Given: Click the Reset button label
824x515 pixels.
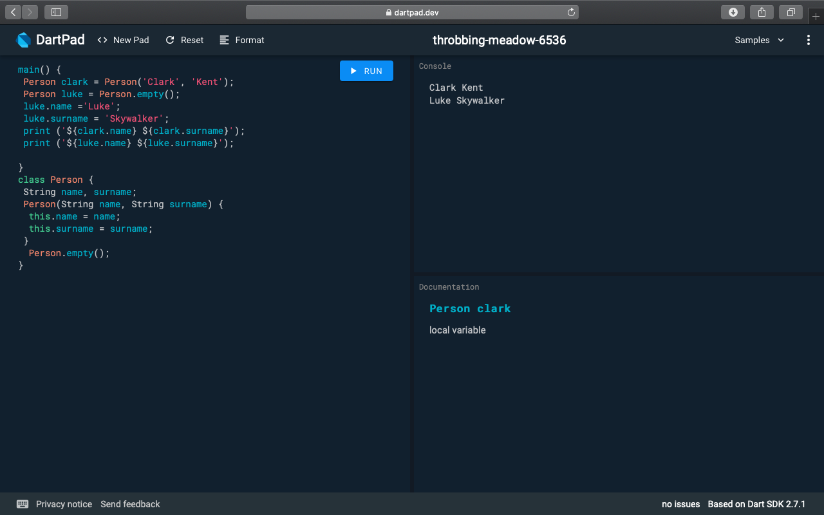Looking at the screenshot, I should point(192,40).
